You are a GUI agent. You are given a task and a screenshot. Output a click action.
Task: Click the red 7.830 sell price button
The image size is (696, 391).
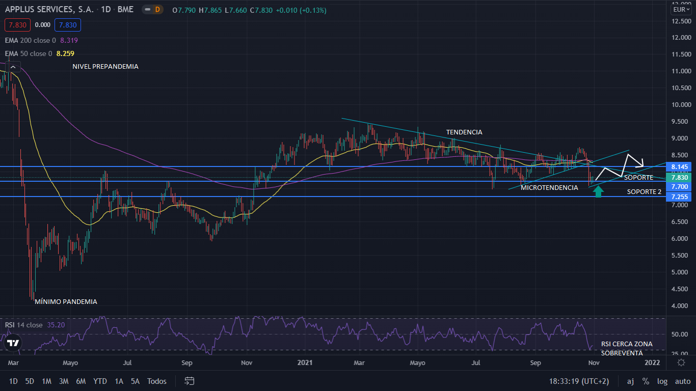pos(17,25)
